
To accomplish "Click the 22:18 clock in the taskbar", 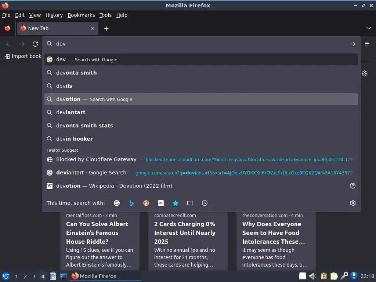I will coord(367,276).
